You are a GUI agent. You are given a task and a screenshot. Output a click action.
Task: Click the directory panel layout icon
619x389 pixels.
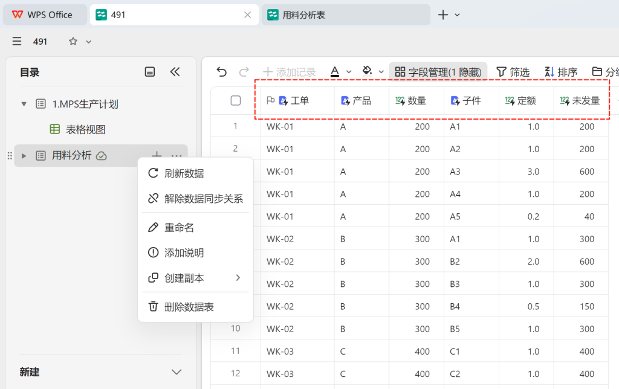click(150, 72)
